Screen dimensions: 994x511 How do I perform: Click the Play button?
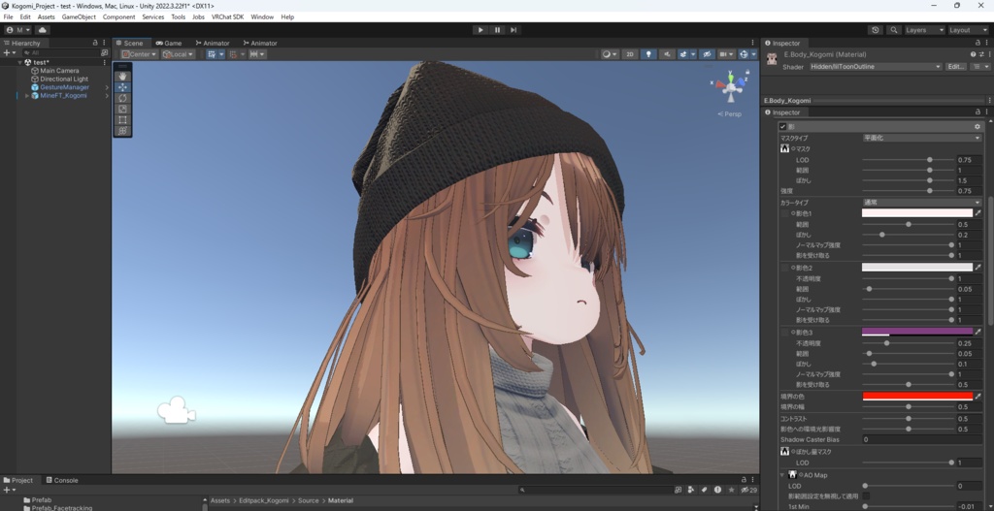tap(480, 30)
